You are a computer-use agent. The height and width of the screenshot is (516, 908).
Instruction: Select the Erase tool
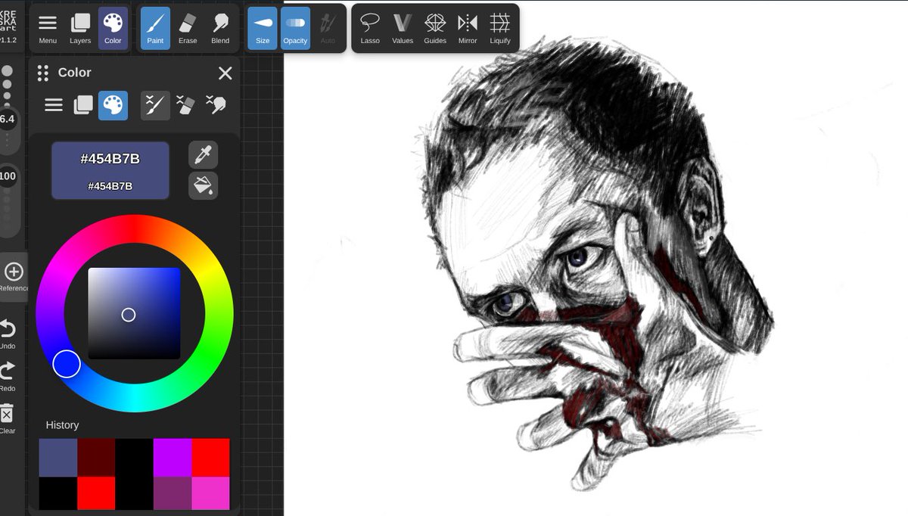(188, 28)
